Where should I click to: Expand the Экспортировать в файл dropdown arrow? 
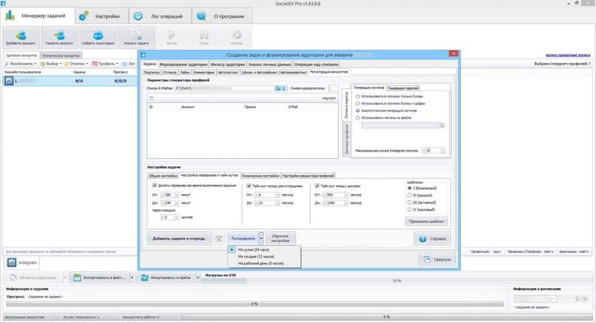click(133, 277)
